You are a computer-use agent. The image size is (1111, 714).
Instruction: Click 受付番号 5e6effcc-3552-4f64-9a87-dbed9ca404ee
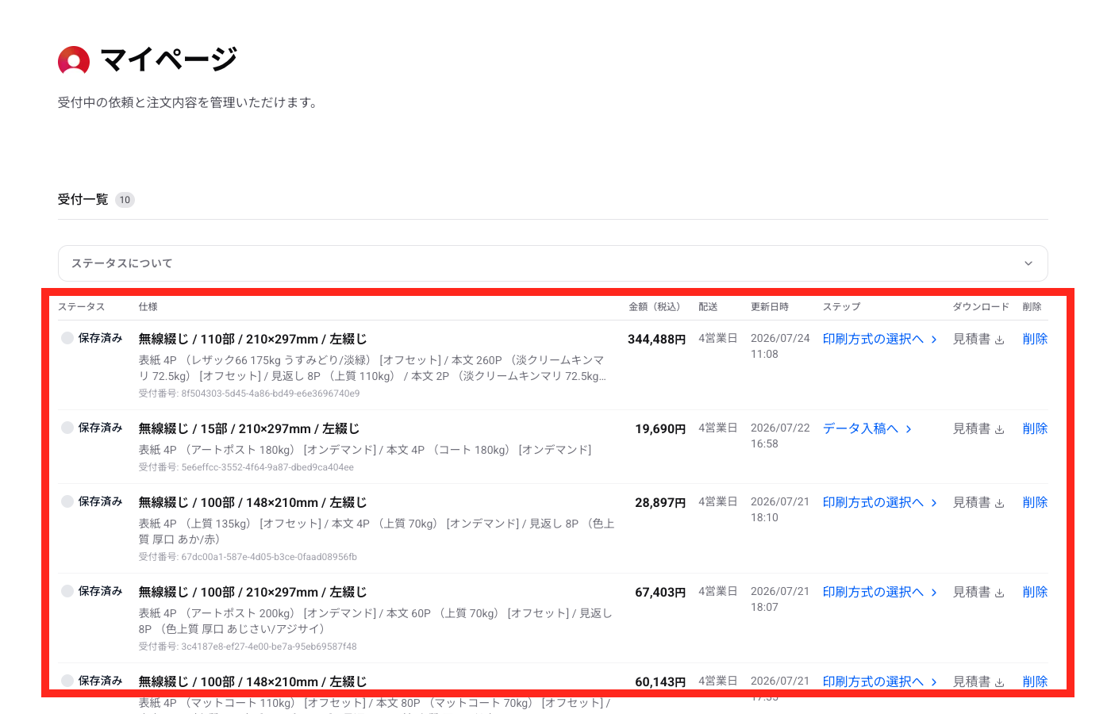(247, 467)
